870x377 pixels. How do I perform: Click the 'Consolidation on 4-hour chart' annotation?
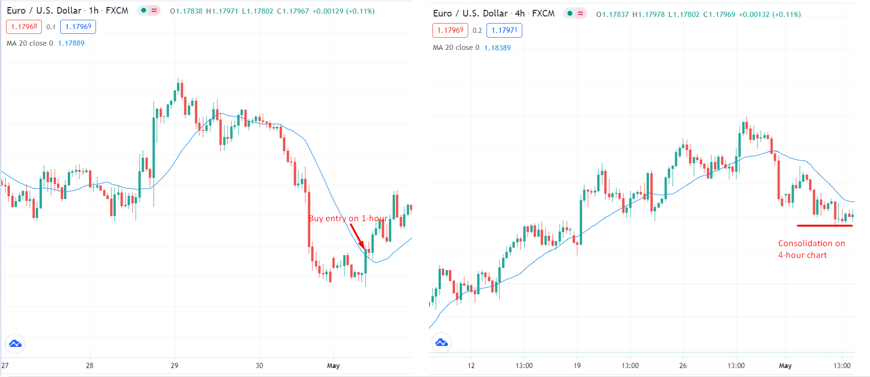[x=812, y=249]
